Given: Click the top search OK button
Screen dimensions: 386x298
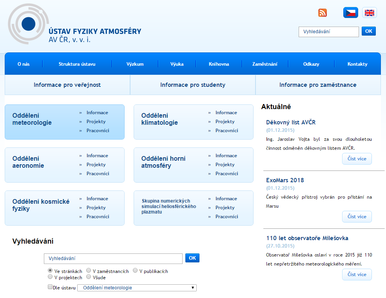Looking at the screenshot, I should click(368, 31).
